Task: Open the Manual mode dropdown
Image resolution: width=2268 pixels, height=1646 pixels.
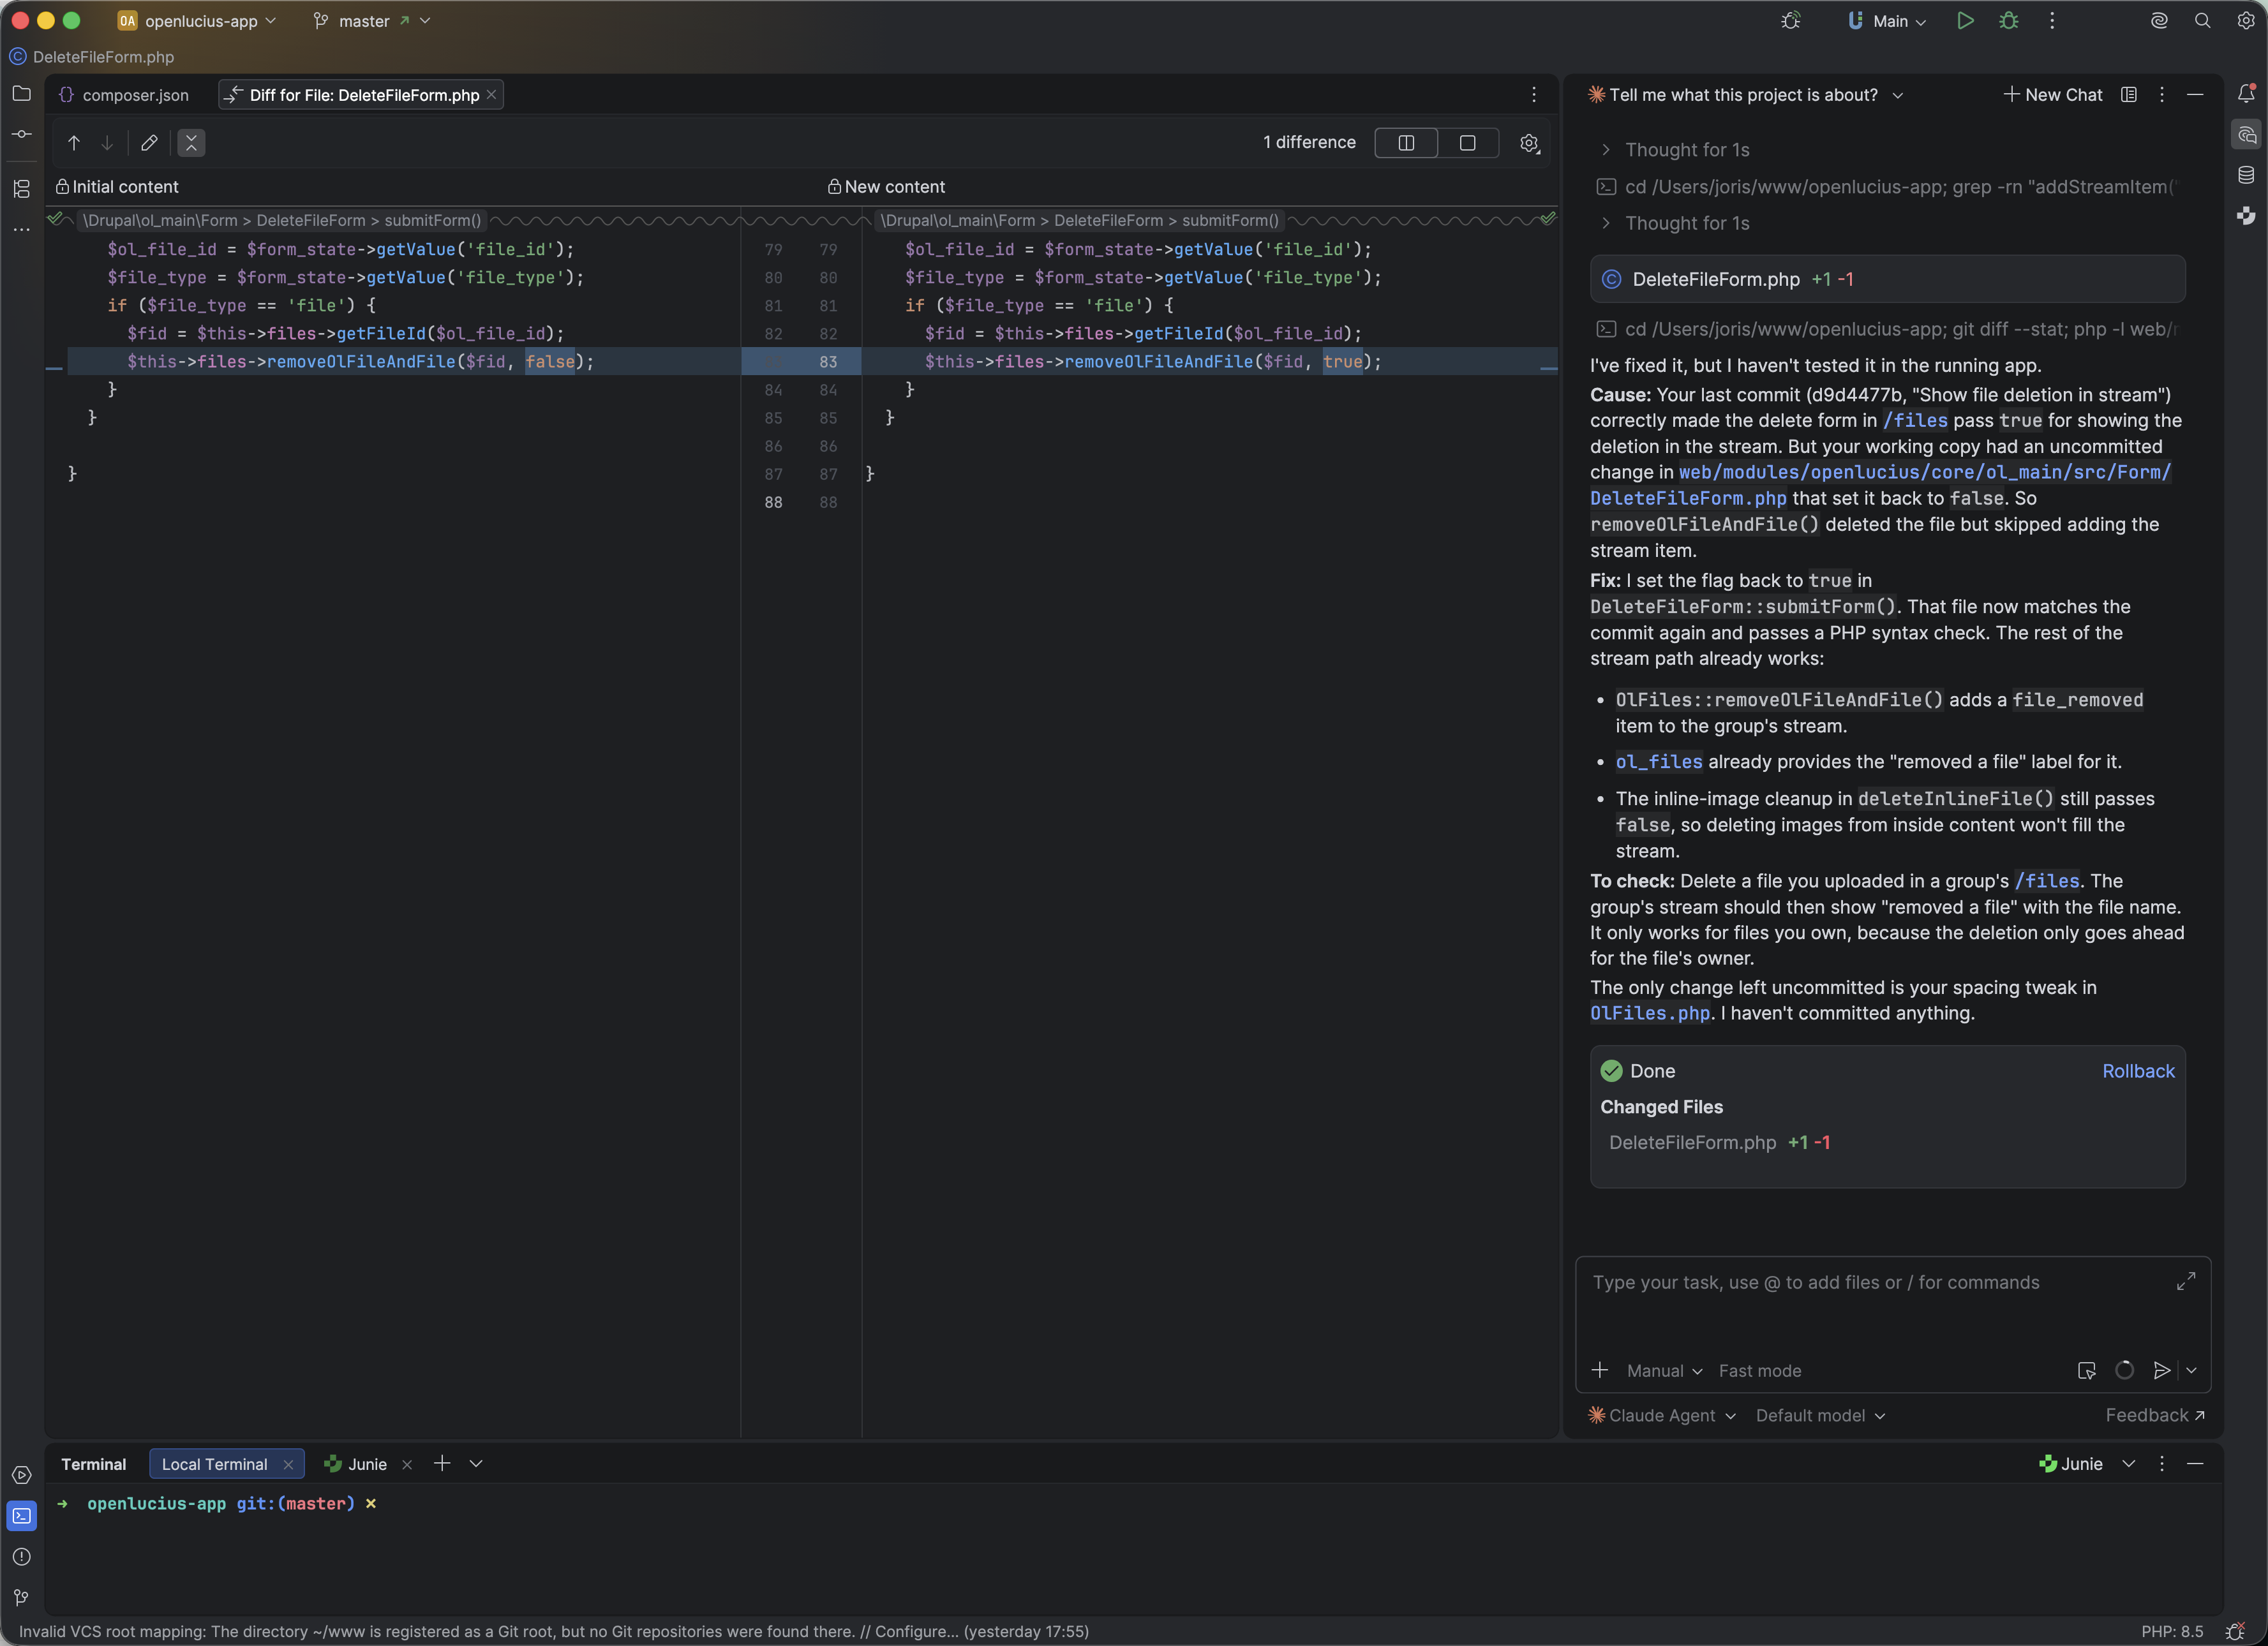Action: tap(1664, 1371)
